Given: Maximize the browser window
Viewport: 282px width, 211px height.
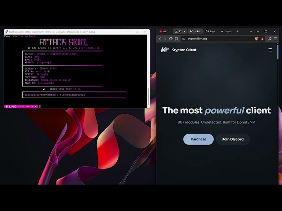Looking at the screenshot, I should tap(266, 31).
